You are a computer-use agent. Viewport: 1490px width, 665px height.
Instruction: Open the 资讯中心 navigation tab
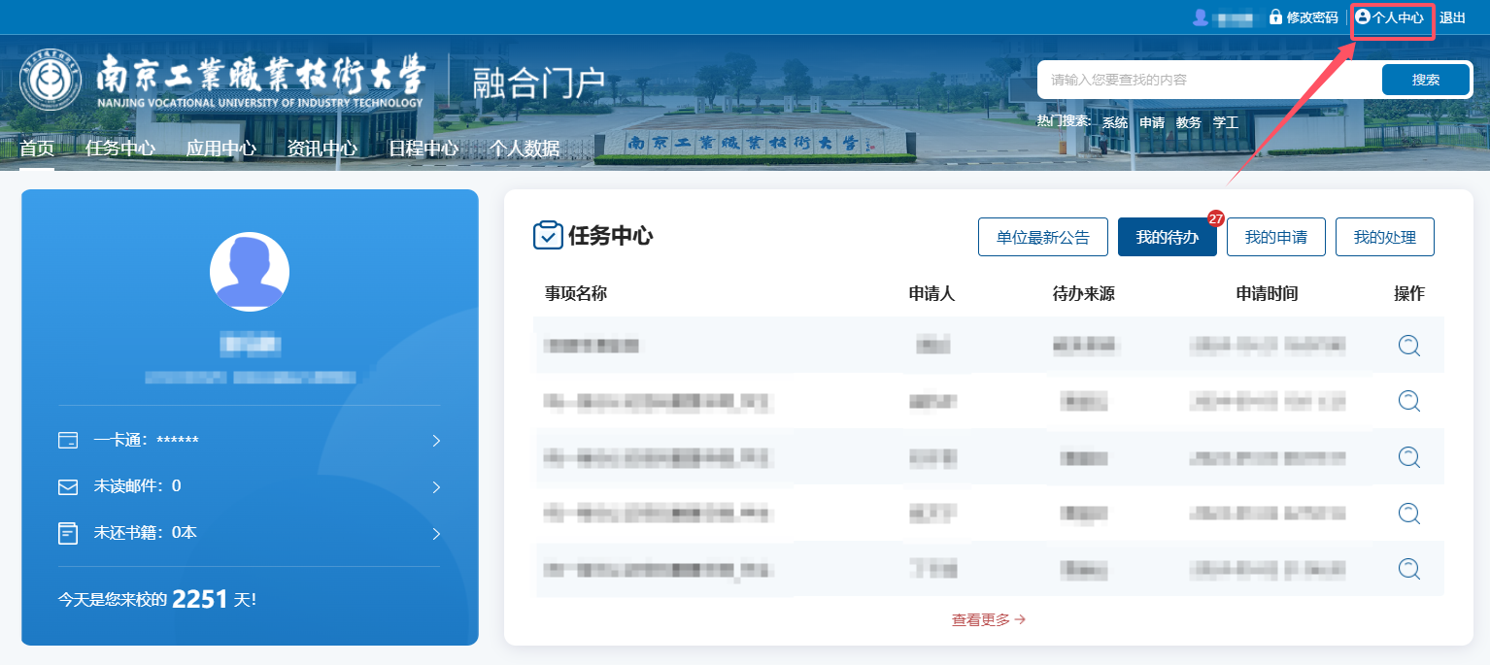(x=322, y=149)
